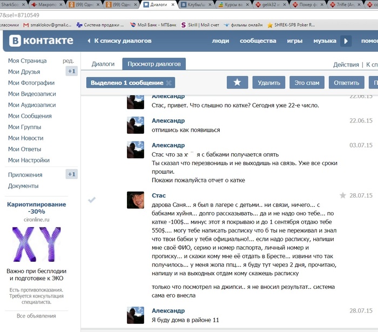Switch to the Диалоги tab
This screenshot has width=378, height=332.
click(103, 64)
